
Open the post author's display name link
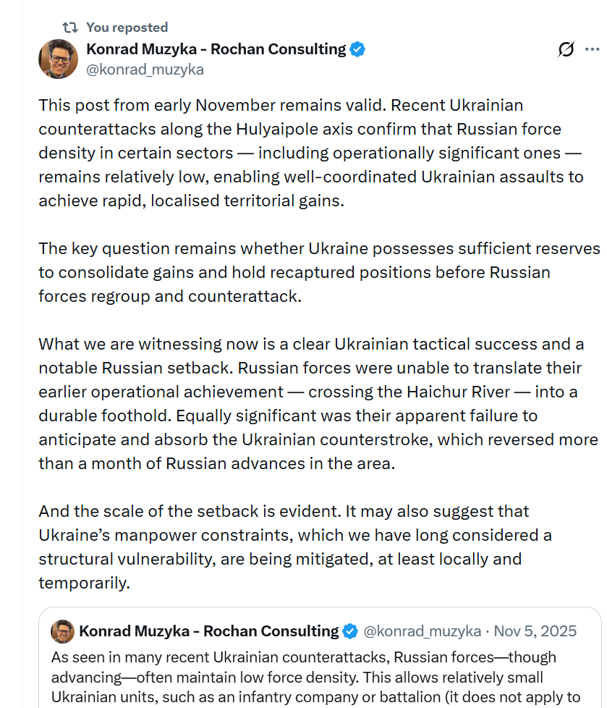point(216,49)
